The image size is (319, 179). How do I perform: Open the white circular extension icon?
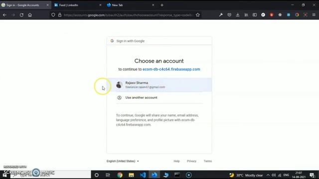click(x=263, y=14)
